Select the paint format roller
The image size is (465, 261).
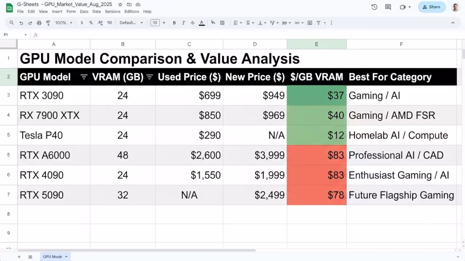(48, 23)
